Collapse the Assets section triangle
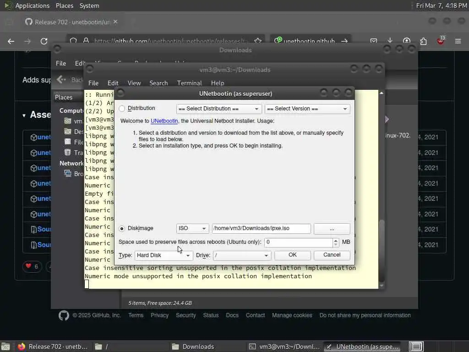469x352 pixels. 24,115
